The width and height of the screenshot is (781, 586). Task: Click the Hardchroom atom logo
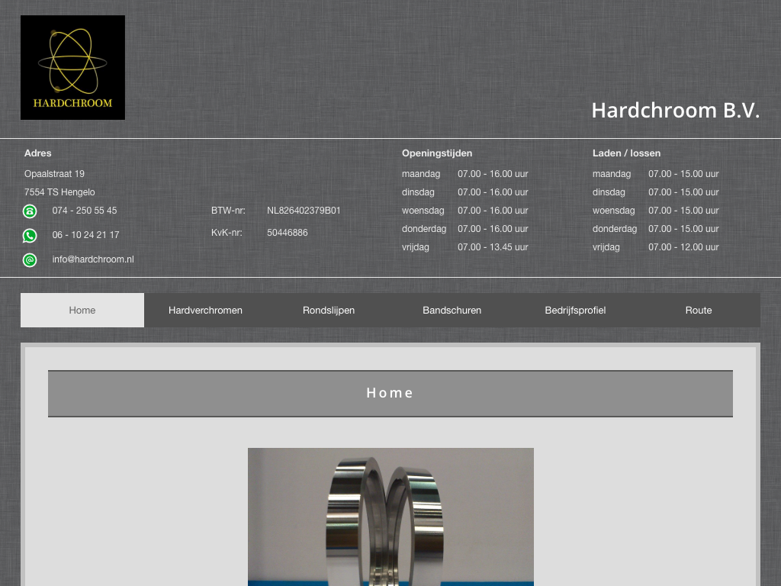coord(72,67)
